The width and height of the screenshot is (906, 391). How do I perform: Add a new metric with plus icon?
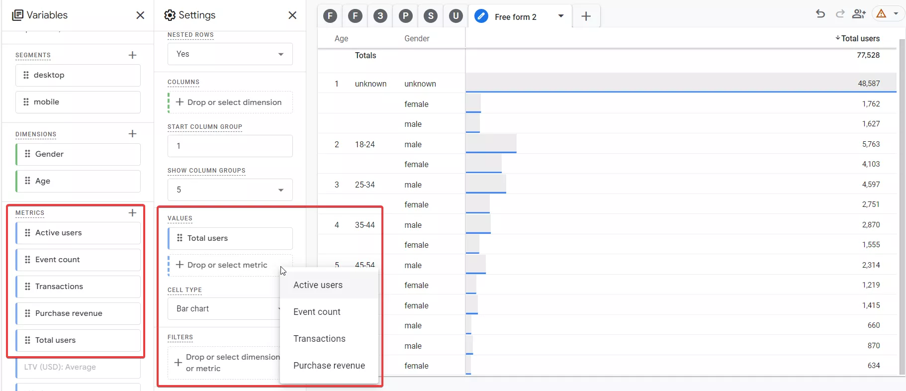(x=132, y=213)
